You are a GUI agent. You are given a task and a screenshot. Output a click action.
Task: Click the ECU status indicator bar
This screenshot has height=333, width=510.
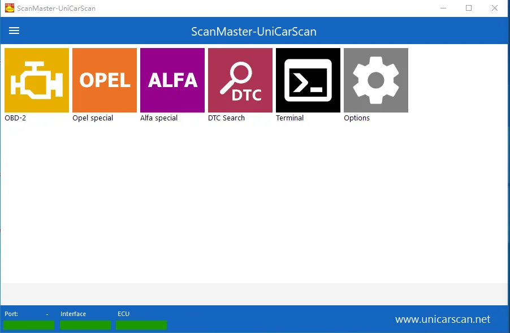point(141,325)
